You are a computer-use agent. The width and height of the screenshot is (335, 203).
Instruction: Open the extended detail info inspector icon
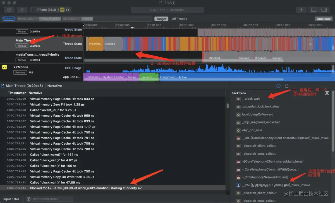pyautogui.click(x=278, y=86)
